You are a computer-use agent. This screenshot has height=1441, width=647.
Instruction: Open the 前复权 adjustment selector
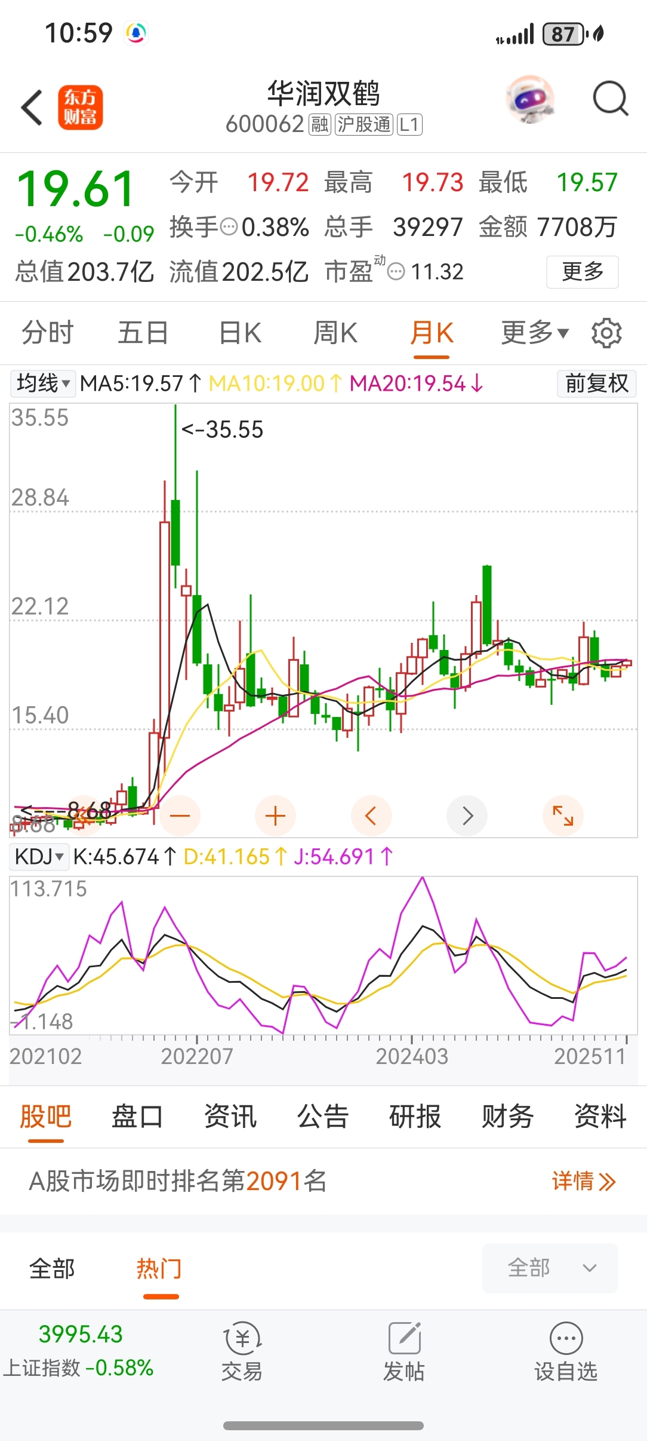[597, 383]
